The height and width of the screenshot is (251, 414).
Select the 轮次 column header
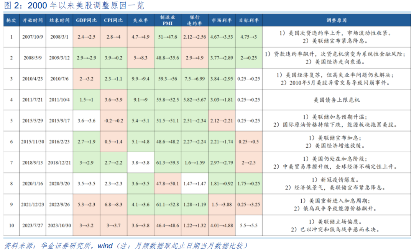pos(11,20)
